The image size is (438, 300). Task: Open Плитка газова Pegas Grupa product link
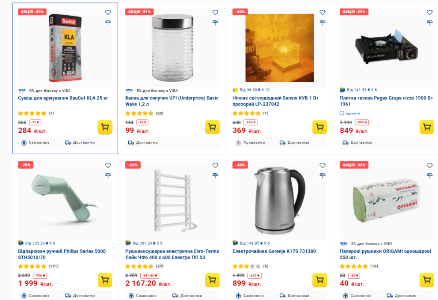click(x=385, y=101)
